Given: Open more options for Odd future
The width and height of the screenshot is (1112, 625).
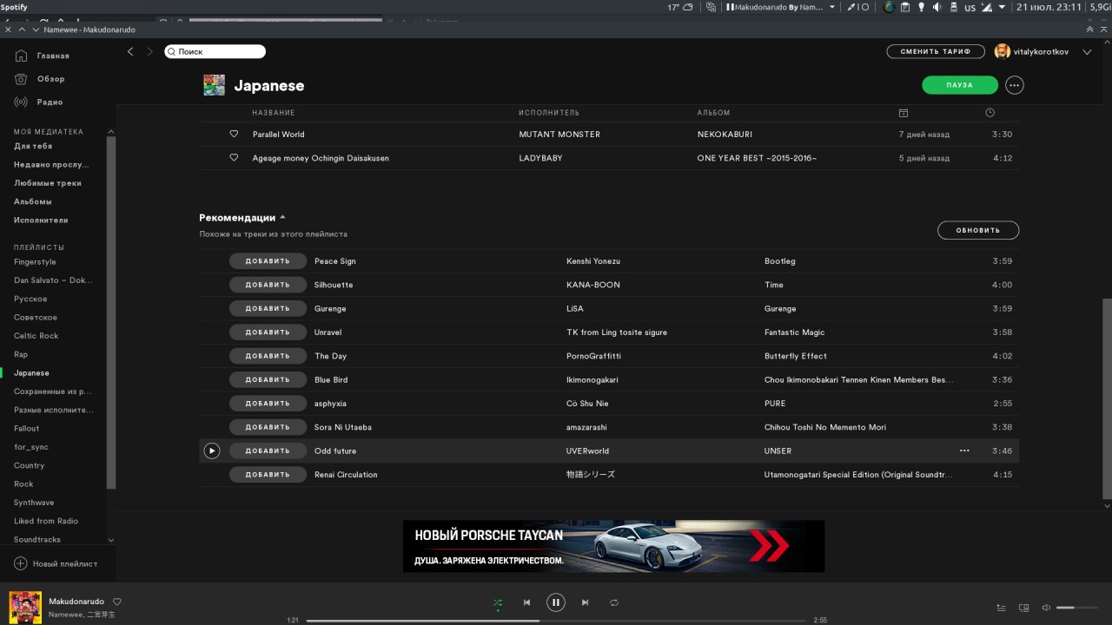Looking at the screenshot, I should pyautogui.click(x=964, y=451).
